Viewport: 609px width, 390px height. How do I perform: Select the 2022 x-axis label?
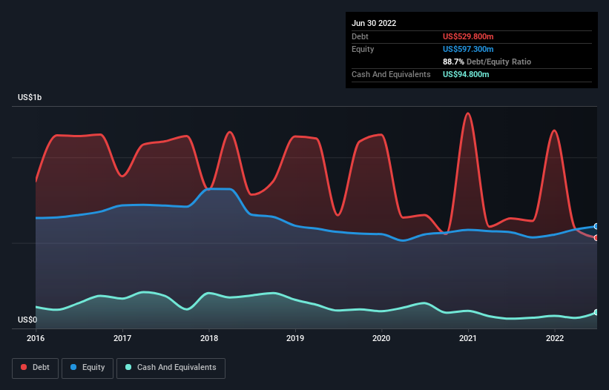[555, 338]
